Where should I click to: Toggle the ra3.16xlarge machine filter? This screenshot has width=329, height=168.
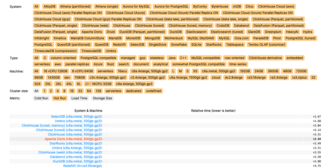[257, 78]
